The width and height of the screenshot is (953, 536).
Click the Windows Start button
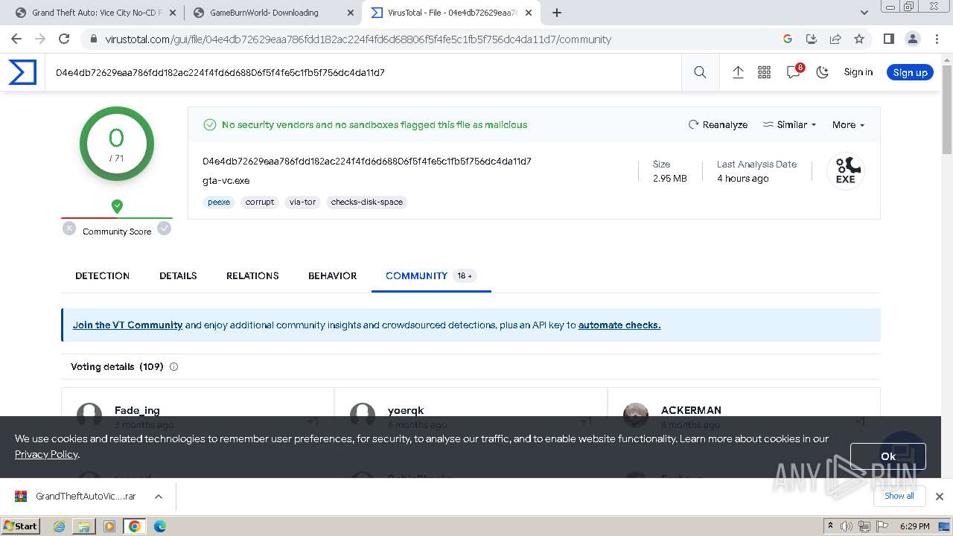[x=21, y=526]
